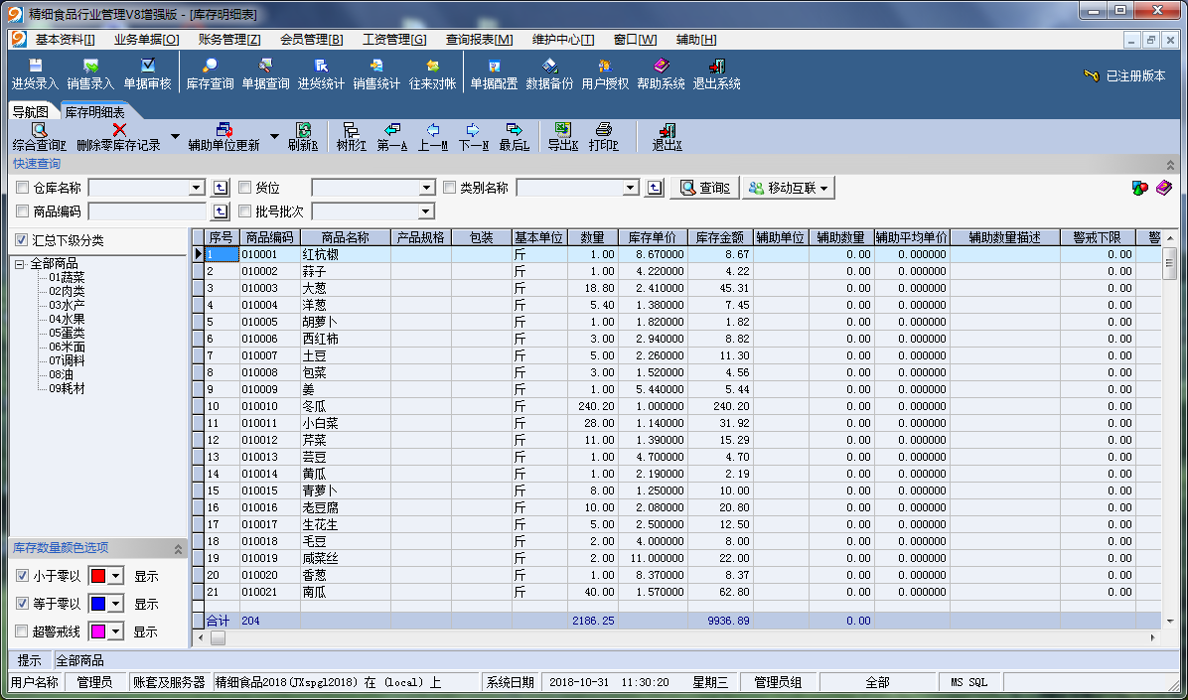
Task: Tick the 货位 filter checkbox
Action: click(244, 188)
